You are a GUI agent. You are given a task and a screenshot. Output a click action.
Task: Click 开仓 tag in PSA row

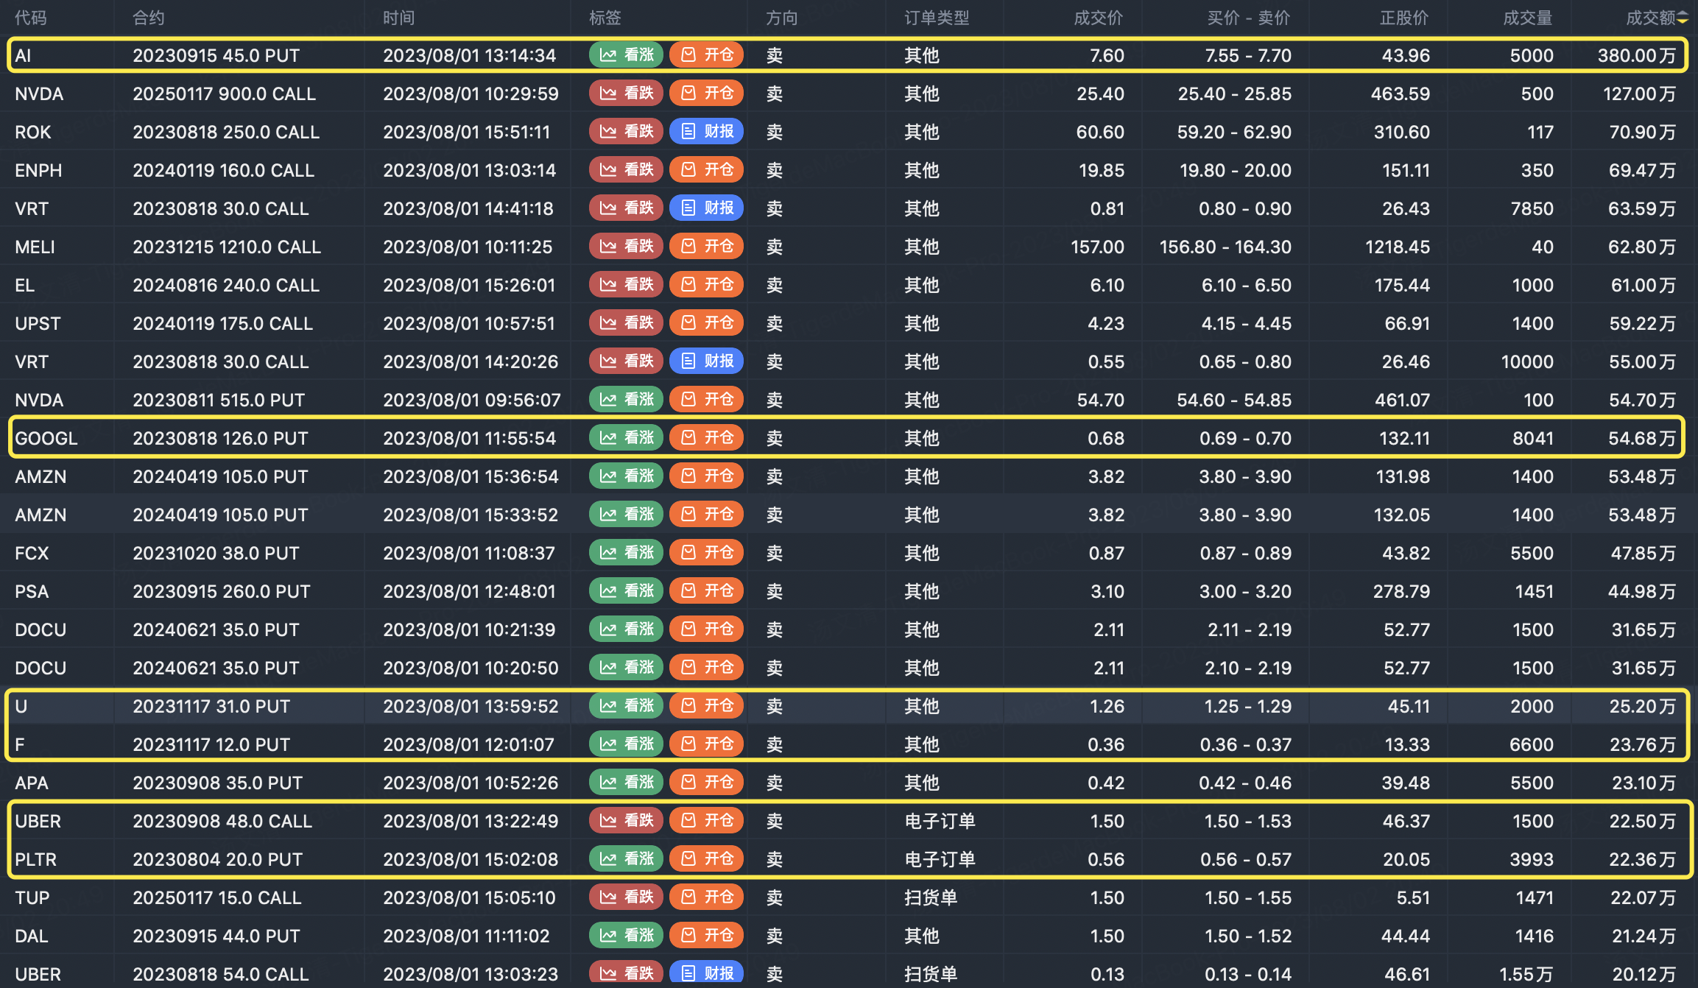coord(706,591)
